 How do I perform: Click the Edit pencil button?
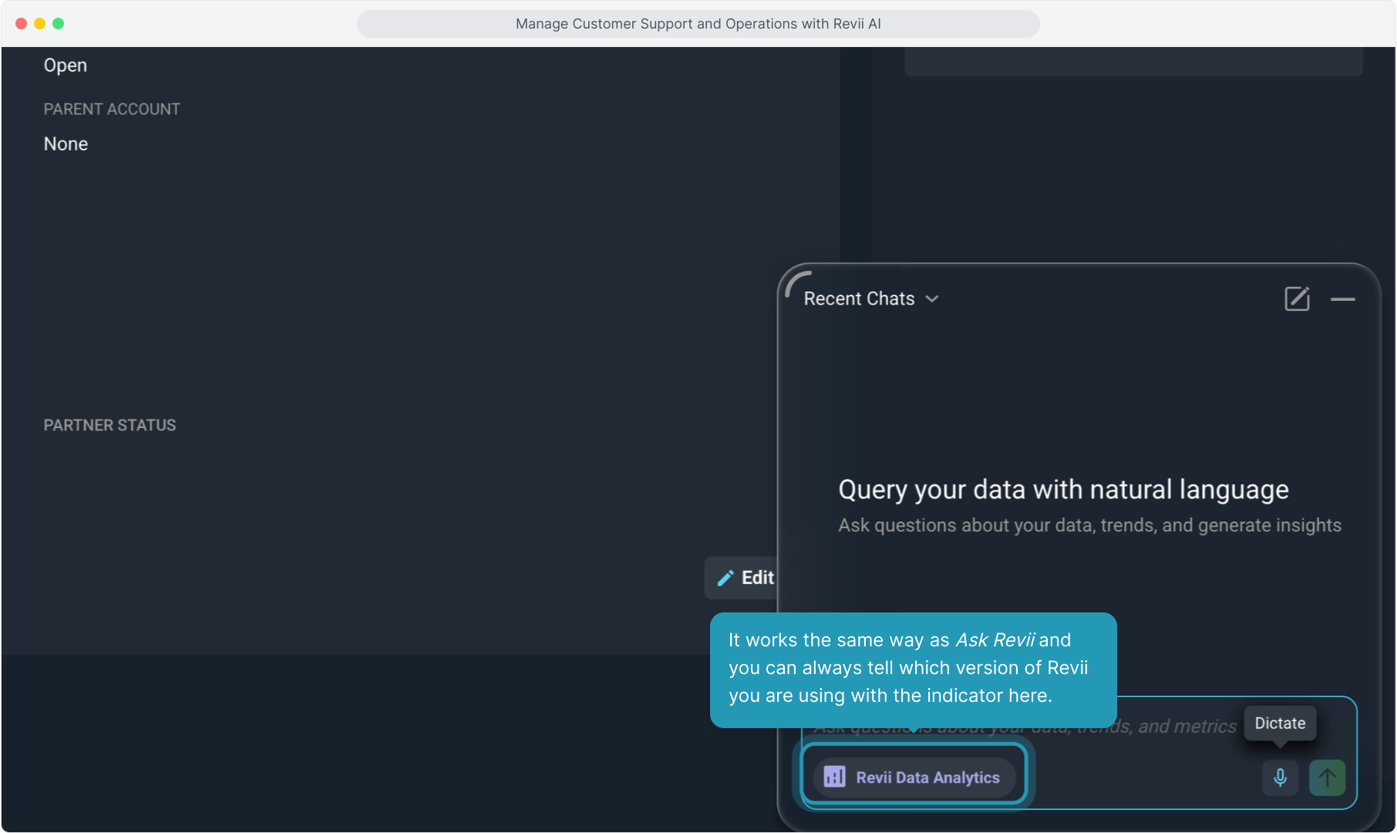pos(745,578)
